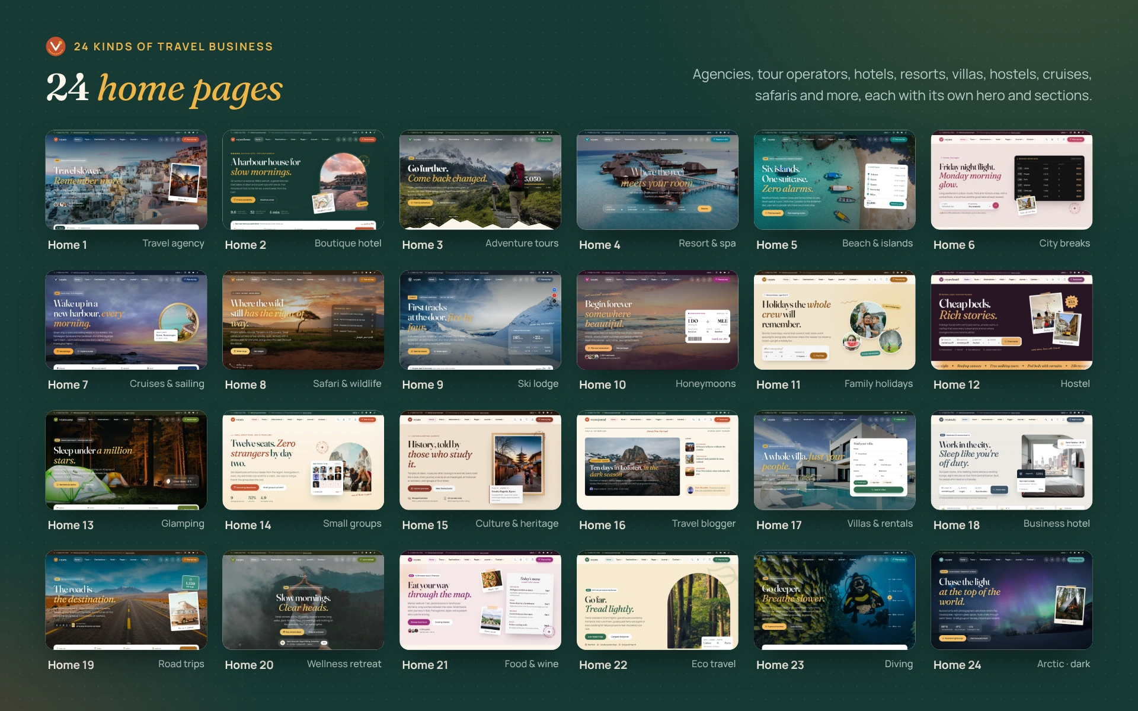The width and height of the screenshot is (1138, 711).
Task: Click the "24 home pages" heading
Action: pyautogui.click(x=164, y=89)
